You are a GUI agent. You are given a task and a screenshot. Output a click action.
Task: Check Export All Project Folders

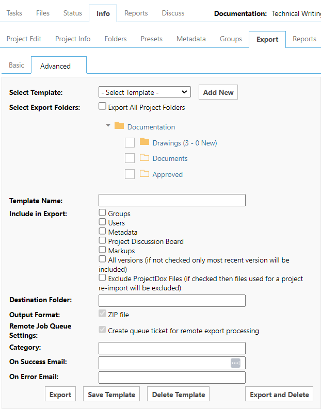pyautogui.click(x=103, y=107)
